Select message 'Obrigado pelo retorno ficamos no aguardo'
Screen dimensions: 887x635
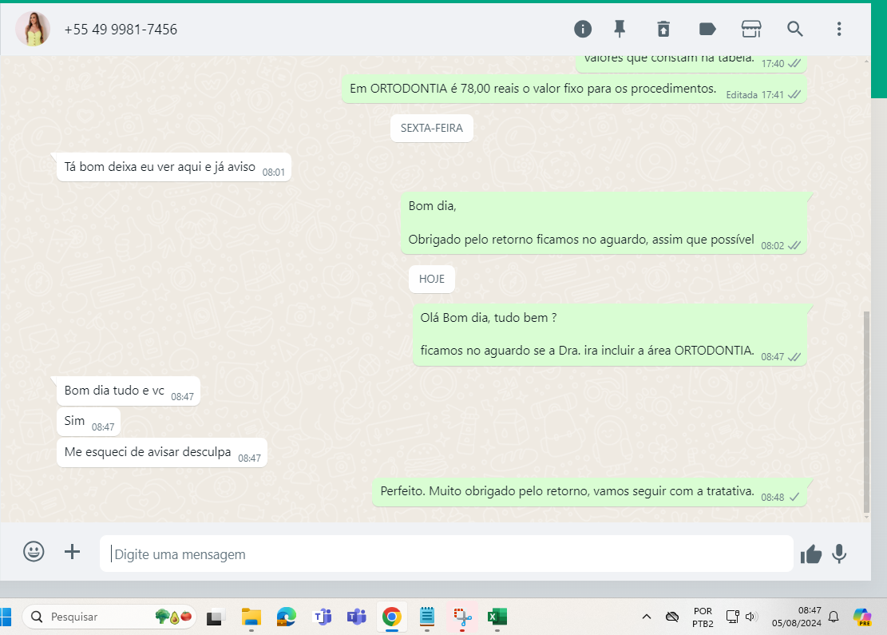click(604, 223)
